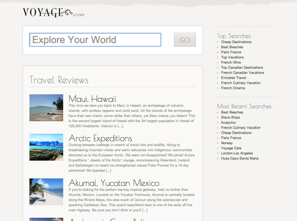The width and height of the screenshot is (297, 221).
Task: Select Cheap Destinations in Top Searches
Action: click(x=236, y=42)
